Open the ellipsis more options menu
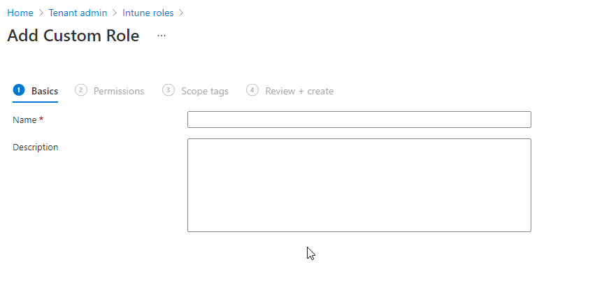595x288 pixels. pyautogui.click(x=162, y=36)
